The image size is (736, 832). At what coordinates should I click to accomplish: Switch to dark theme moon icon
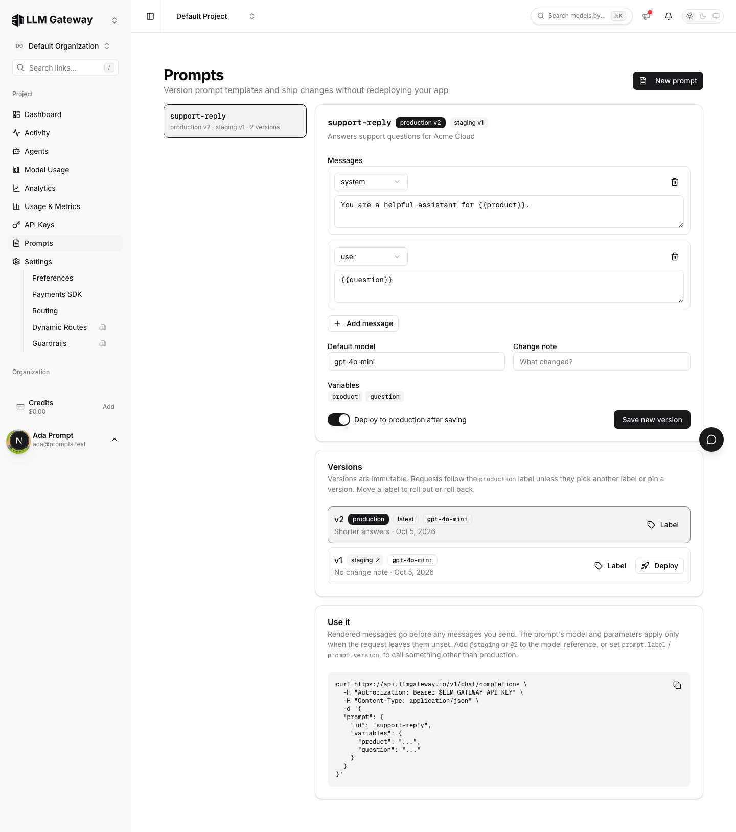click(703, 16)
